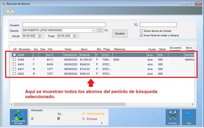204x128 pixels.
Task: Click the Documento Cancelado column header
Action: click(x=176, y=49)
